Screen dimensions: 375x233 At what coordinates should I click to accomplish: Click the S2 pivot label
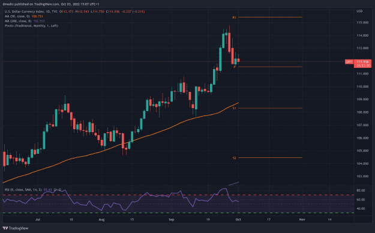pyautogui.click(x=234, y=158)
